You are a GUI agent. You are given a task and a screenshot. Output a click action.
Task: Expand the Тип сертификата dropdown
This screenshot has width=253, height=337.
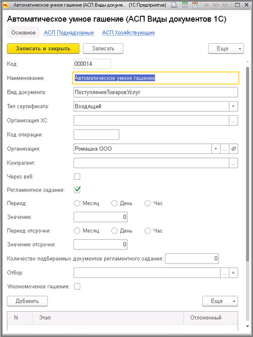pos(233,106)
